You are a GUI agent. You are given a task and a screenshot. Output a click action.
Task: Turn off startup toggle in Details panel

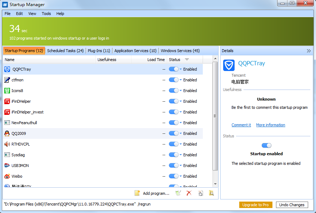[x=266, y=145]
